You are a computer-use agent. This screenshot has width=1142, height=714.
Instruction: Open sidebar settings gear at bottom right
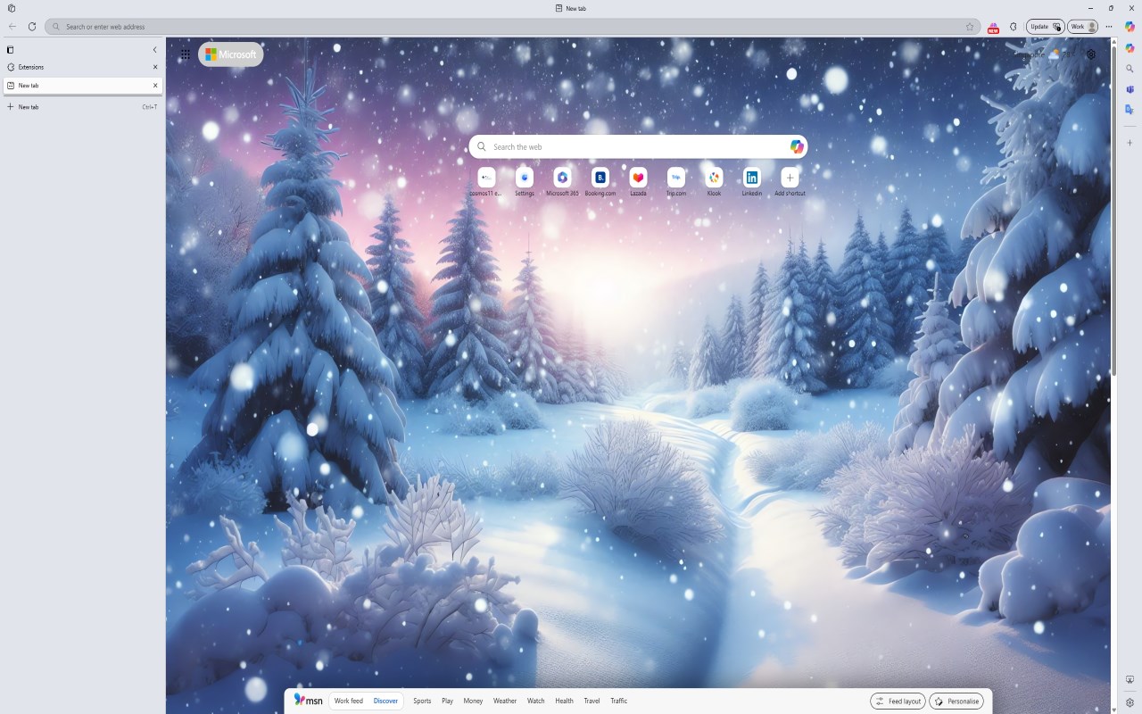pos(1130,702)
